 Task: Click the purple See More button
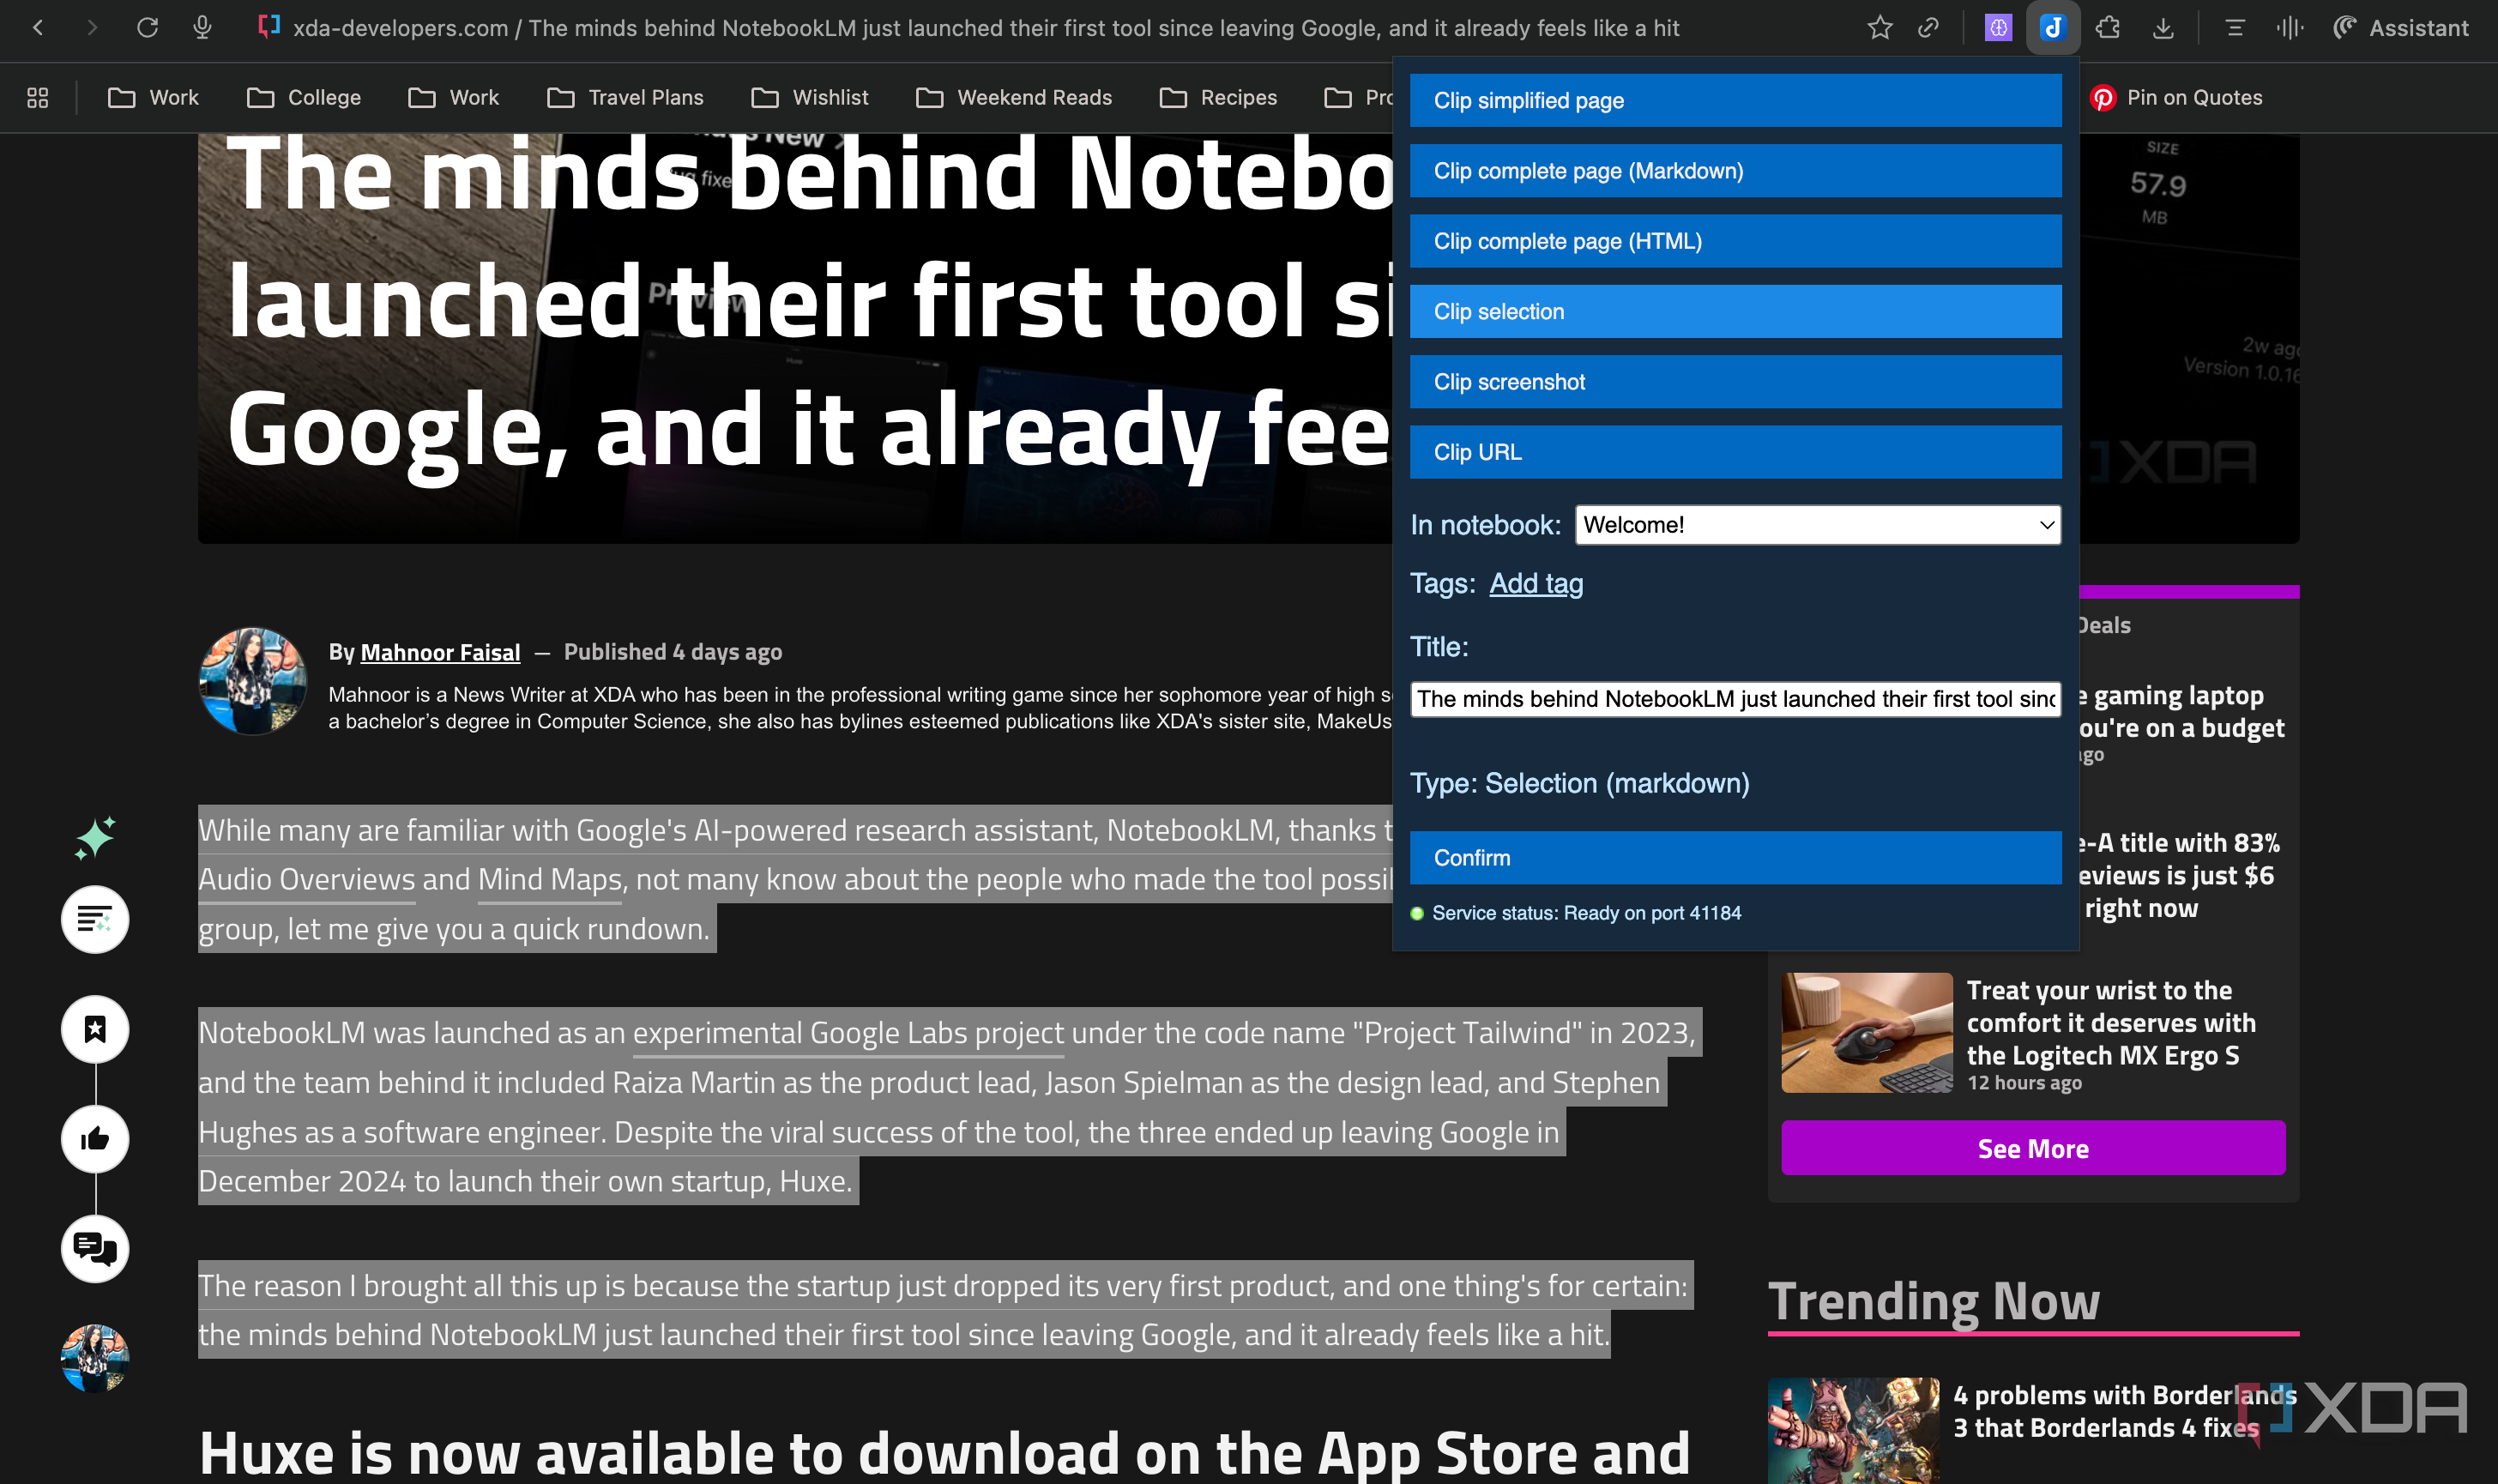pos(2033,1148)
